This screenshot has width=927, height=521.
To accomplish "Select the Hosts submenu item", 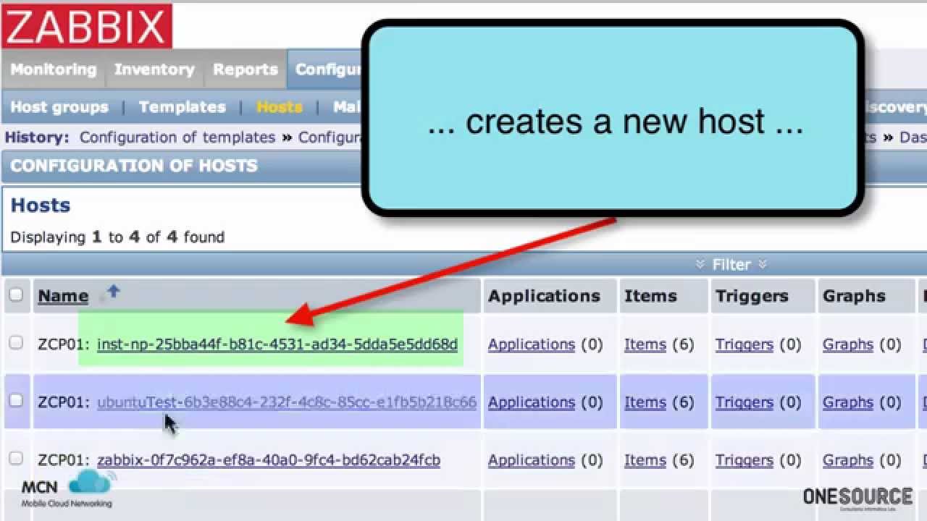I will pyautogui.click(x=279, y=107).
